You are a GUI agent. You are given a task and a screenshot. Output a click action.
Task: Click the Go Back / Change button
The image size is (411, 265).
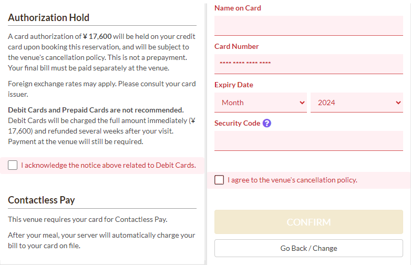[x=309, y=248]
